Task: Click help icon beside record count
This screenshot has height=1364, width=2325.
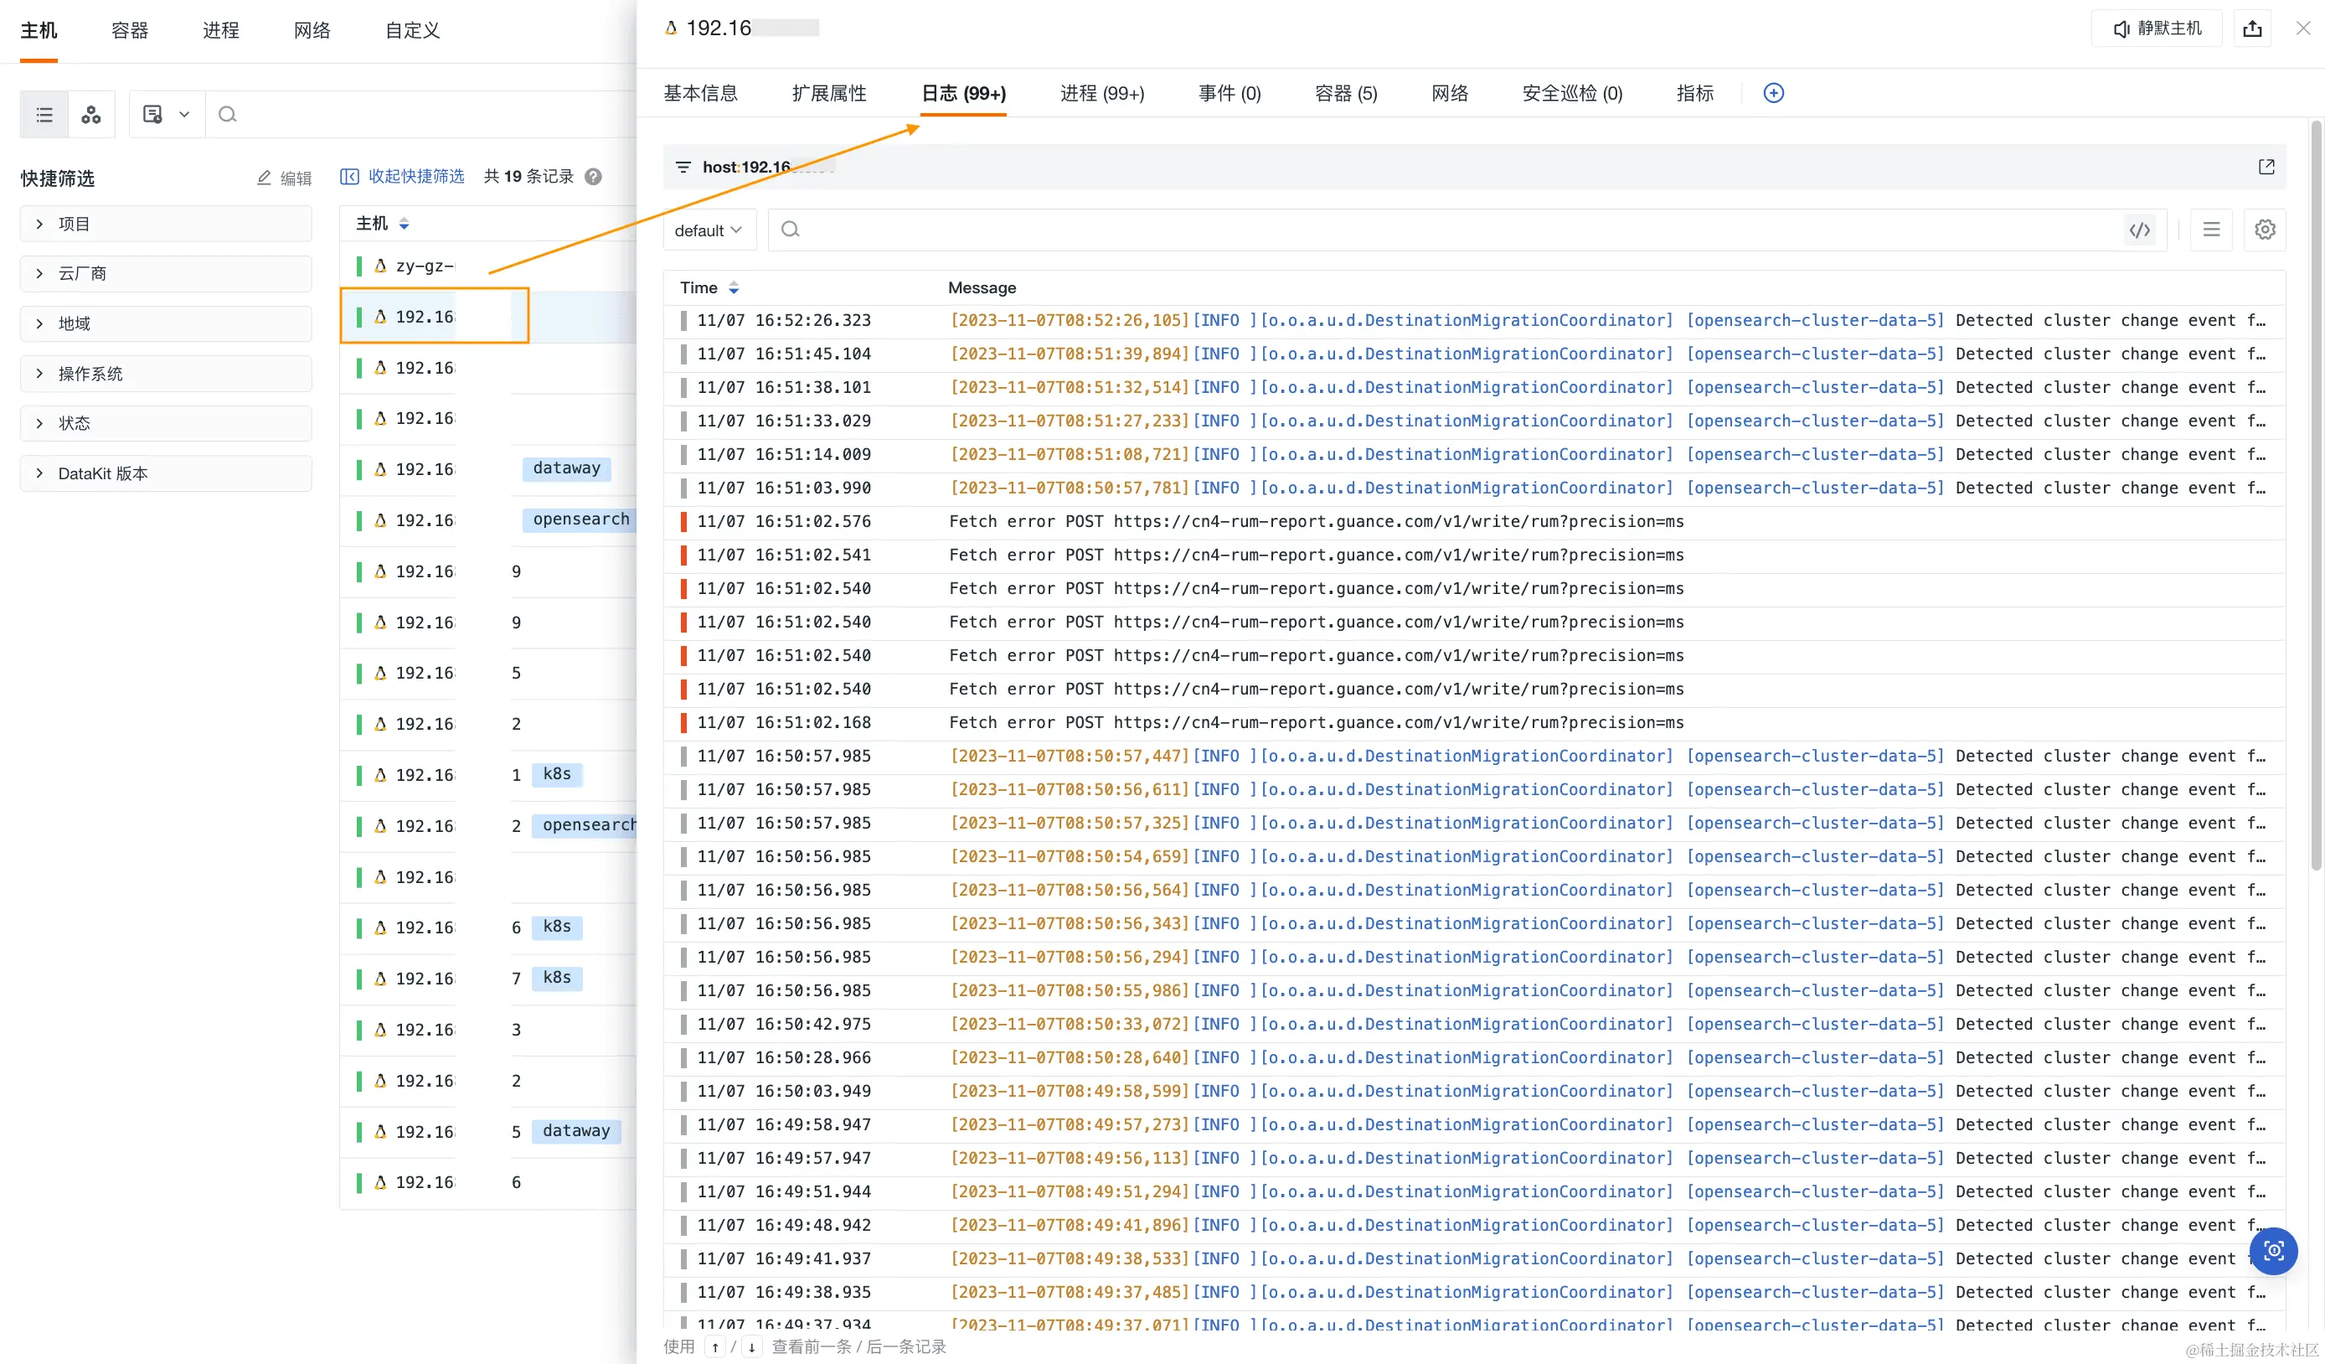Action: click(x=593, y=176)
